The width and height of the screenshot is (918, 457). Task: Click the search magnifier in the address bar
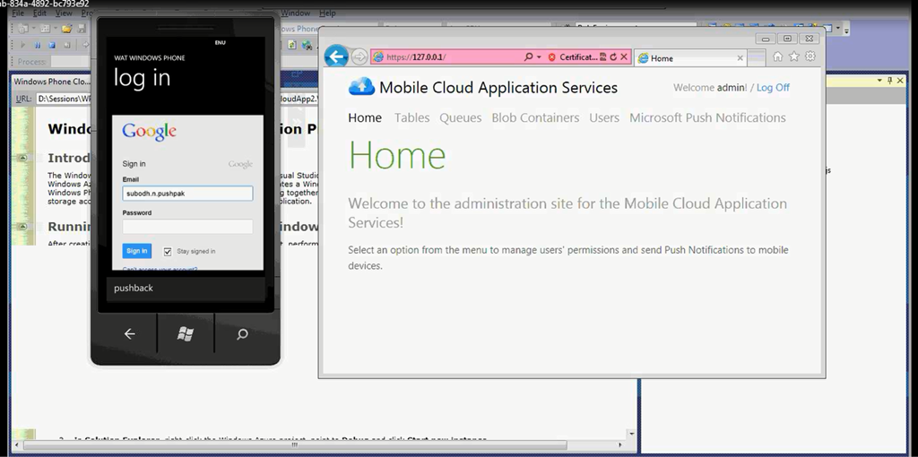529,56
